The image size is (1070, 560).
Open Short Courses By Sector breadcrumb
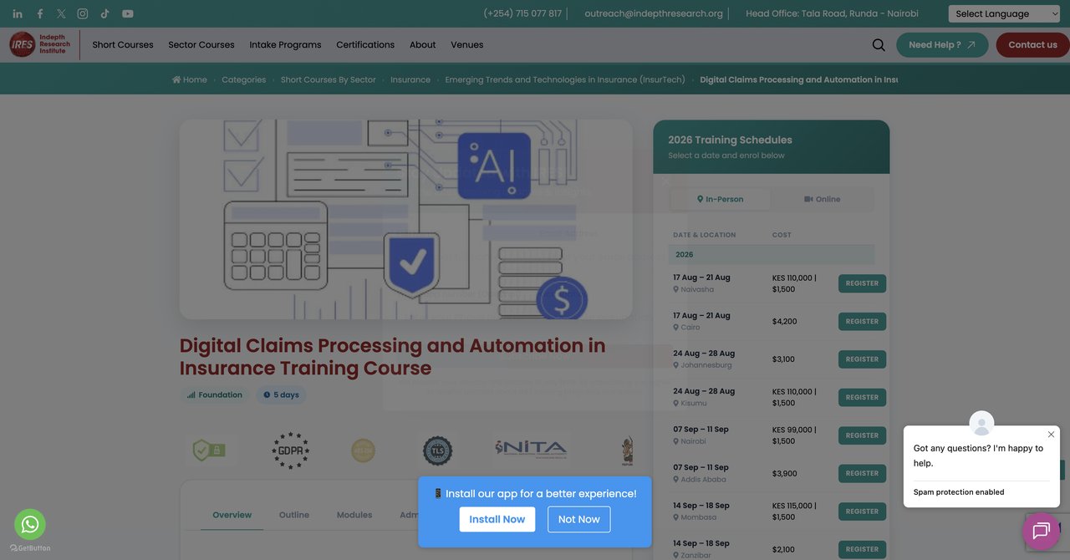click(x=329, y=79)
